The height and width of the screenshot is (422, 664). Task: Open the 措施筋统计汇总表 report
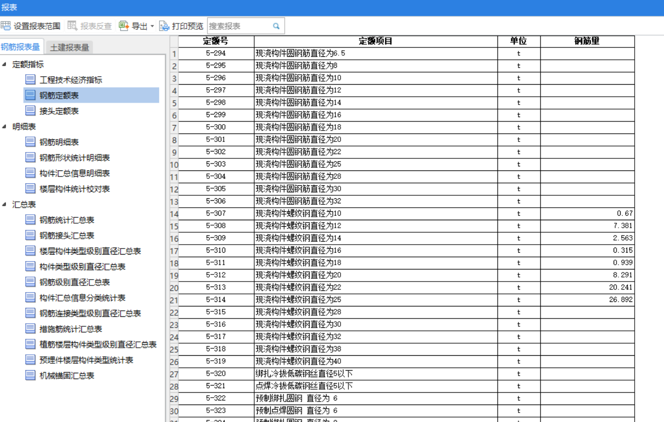tap(71, 329)
